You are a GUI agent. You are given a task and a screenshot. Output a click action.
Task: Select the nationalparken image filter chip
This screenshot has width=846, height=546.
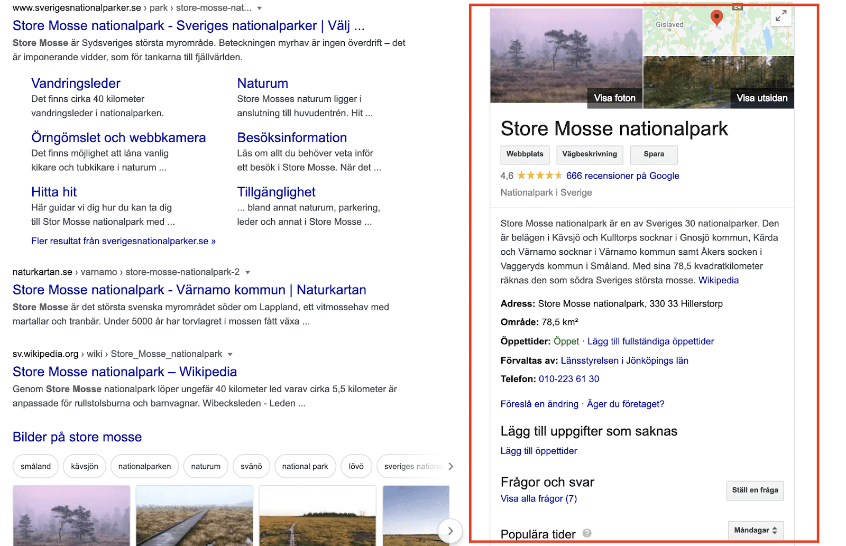pos(144,466)
